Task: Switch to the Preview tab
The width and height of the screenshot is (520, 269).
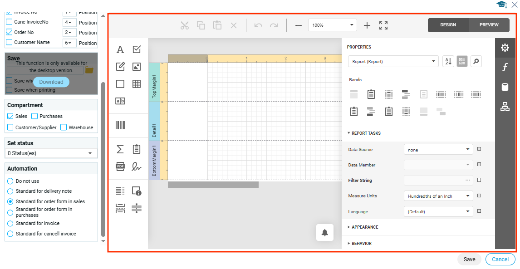Action: (x=489, y=25)
